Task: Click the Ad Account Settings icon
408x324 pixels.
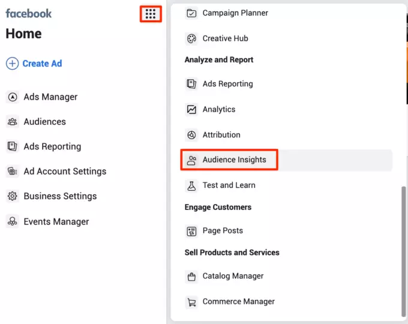Action: (x=12, y=172)
